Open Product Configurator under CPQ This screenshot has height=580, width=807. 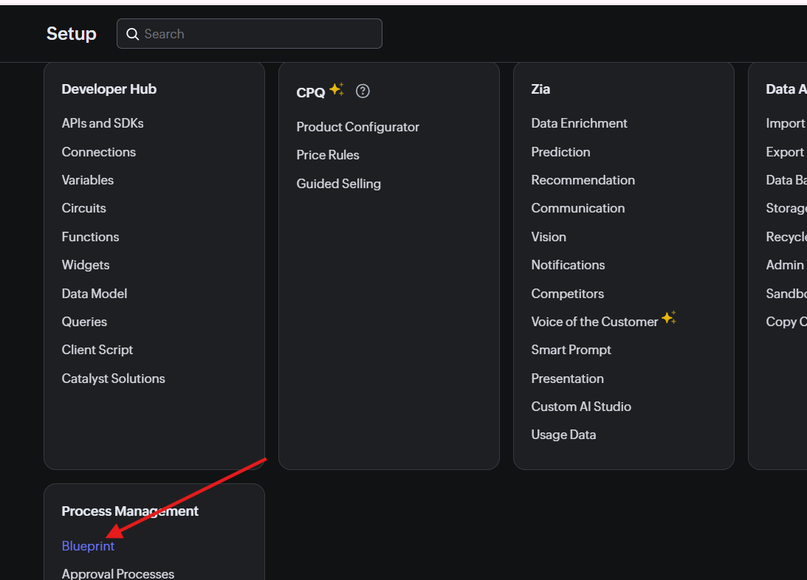click(x=357, y=127)
